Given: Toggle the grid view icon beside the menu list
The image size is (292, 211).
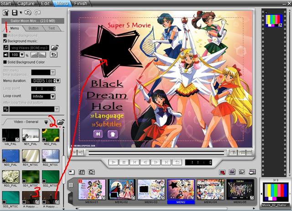Looking at the screenshot, I should (71, 185).
